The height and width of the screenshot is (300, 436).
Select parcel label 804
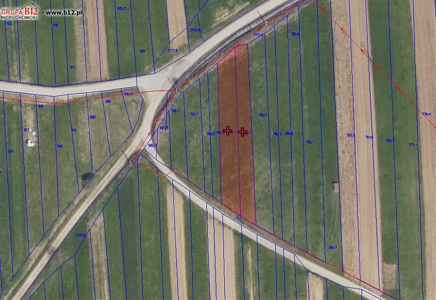(x=142, y=51)
